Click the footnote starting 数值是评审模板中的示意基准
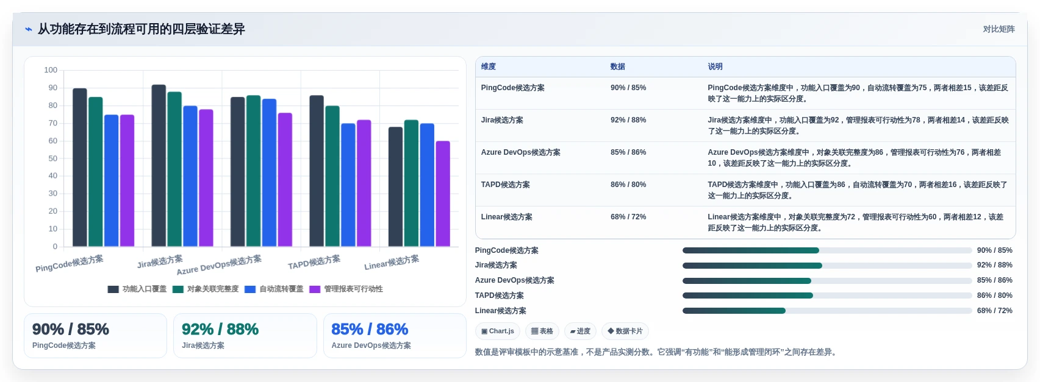 657,352
